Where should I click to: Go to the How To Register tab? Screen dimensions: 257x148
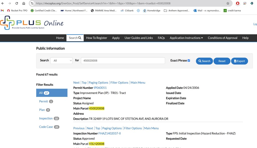point(96,38)
